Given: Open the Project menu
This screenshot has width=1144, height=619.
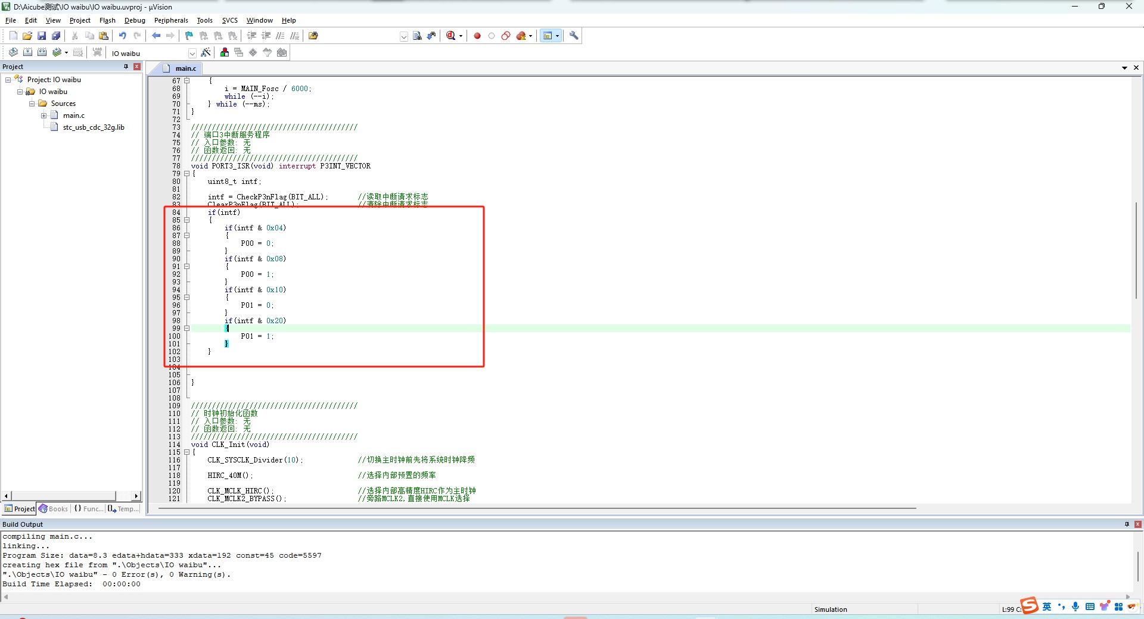Looking at the screenshot, I should pos(80,20).
